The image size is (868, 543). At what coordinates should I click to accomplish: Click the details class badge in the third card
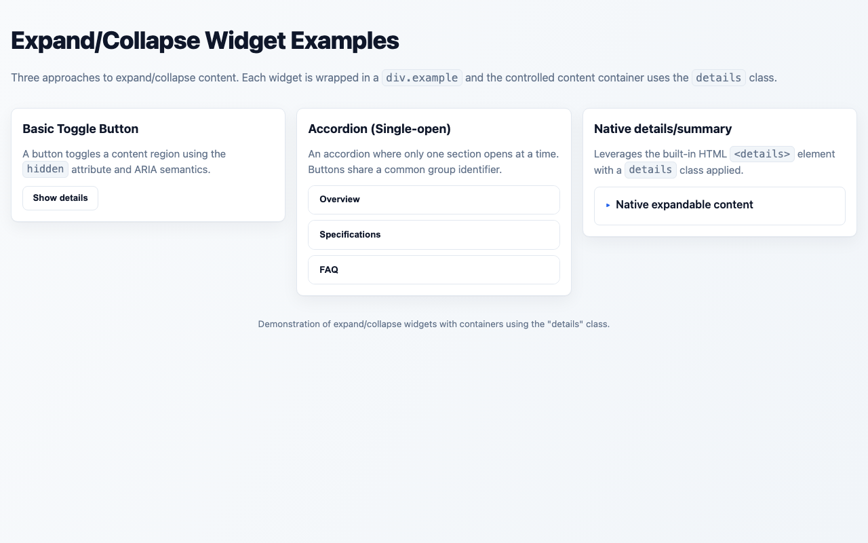point(650,170)
